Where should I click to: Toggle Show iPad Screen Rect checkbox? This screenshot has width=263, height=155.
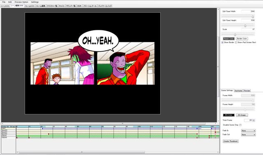coord(236,43)
